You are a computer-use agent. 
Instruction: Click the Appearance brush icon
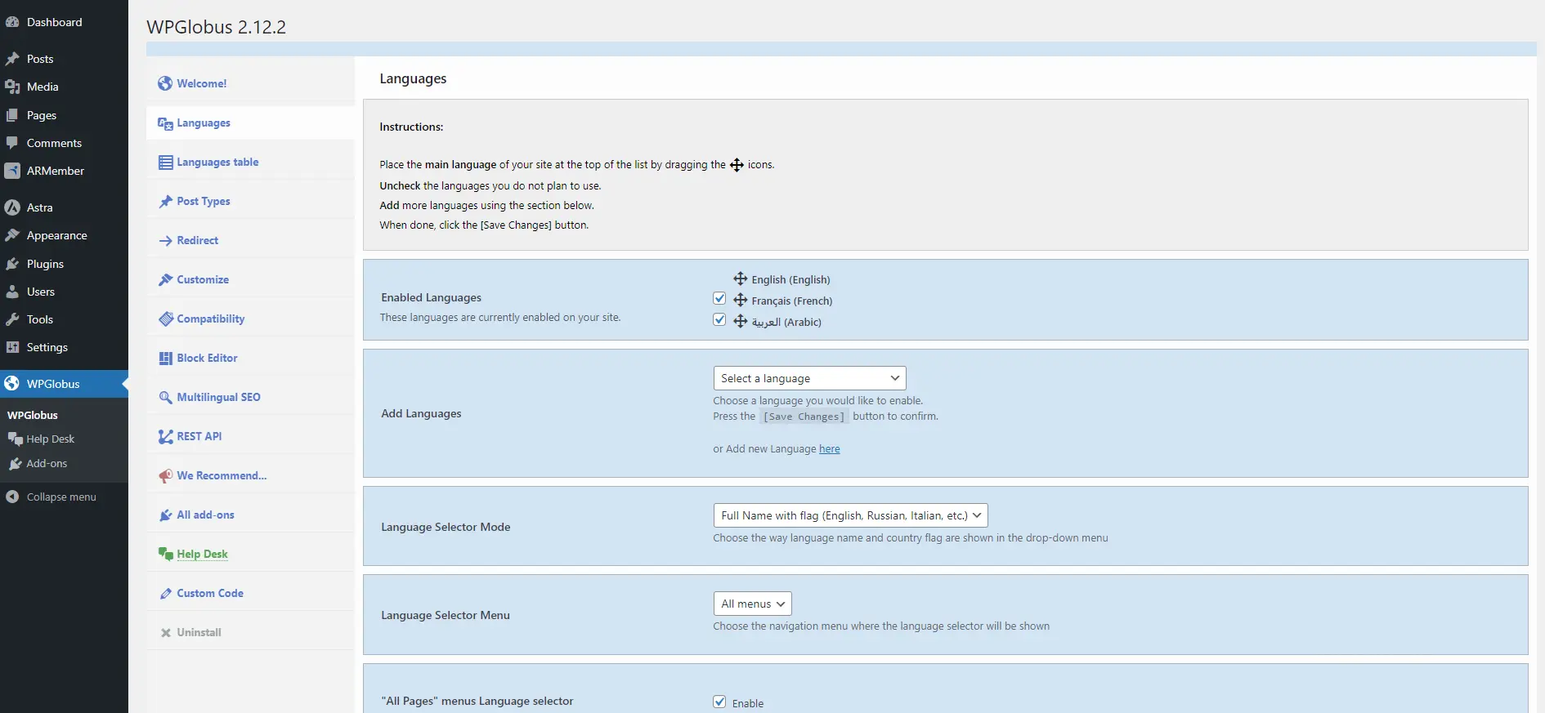click(12, 235)
